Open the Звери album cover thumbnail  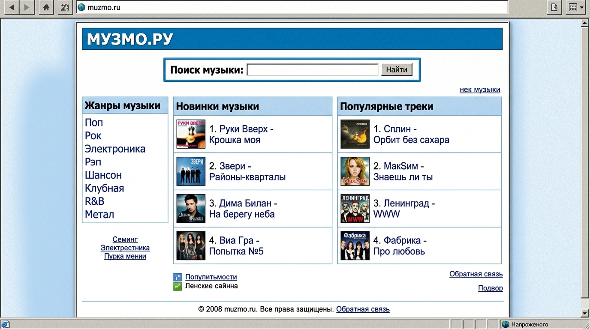[191, 171]
